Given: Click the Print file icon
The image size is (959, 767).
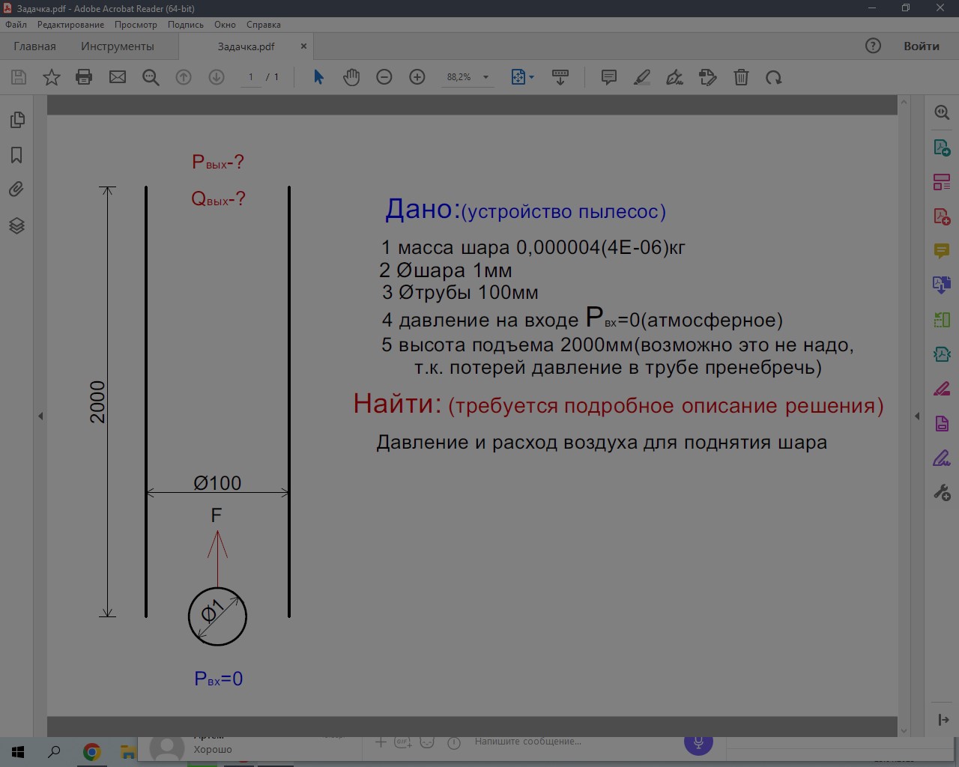Looking at the screenshot, I should tap(84, 77).
